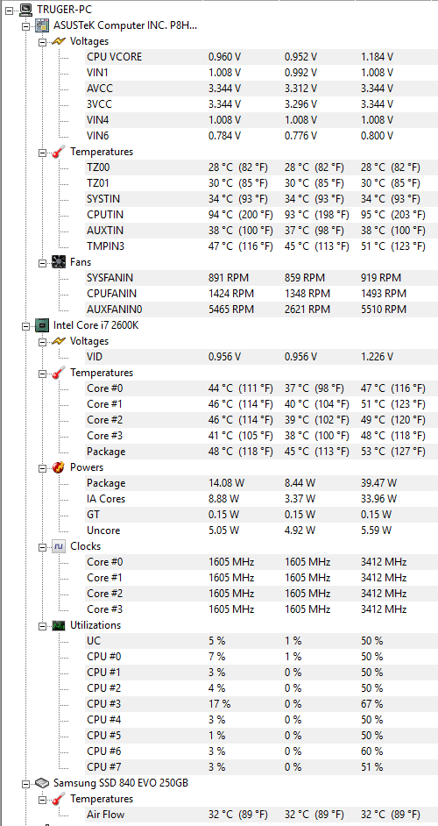
Task: Click the Fans category fan icon
Action: 59,262
